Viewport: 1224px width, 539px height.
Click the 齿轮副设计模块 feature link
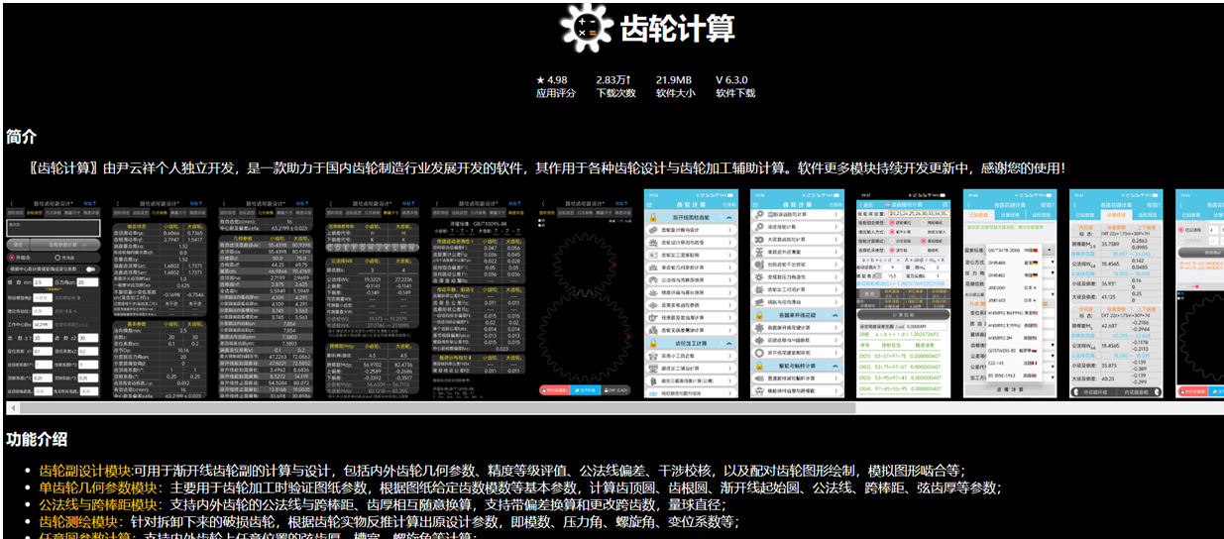point(85,471)
